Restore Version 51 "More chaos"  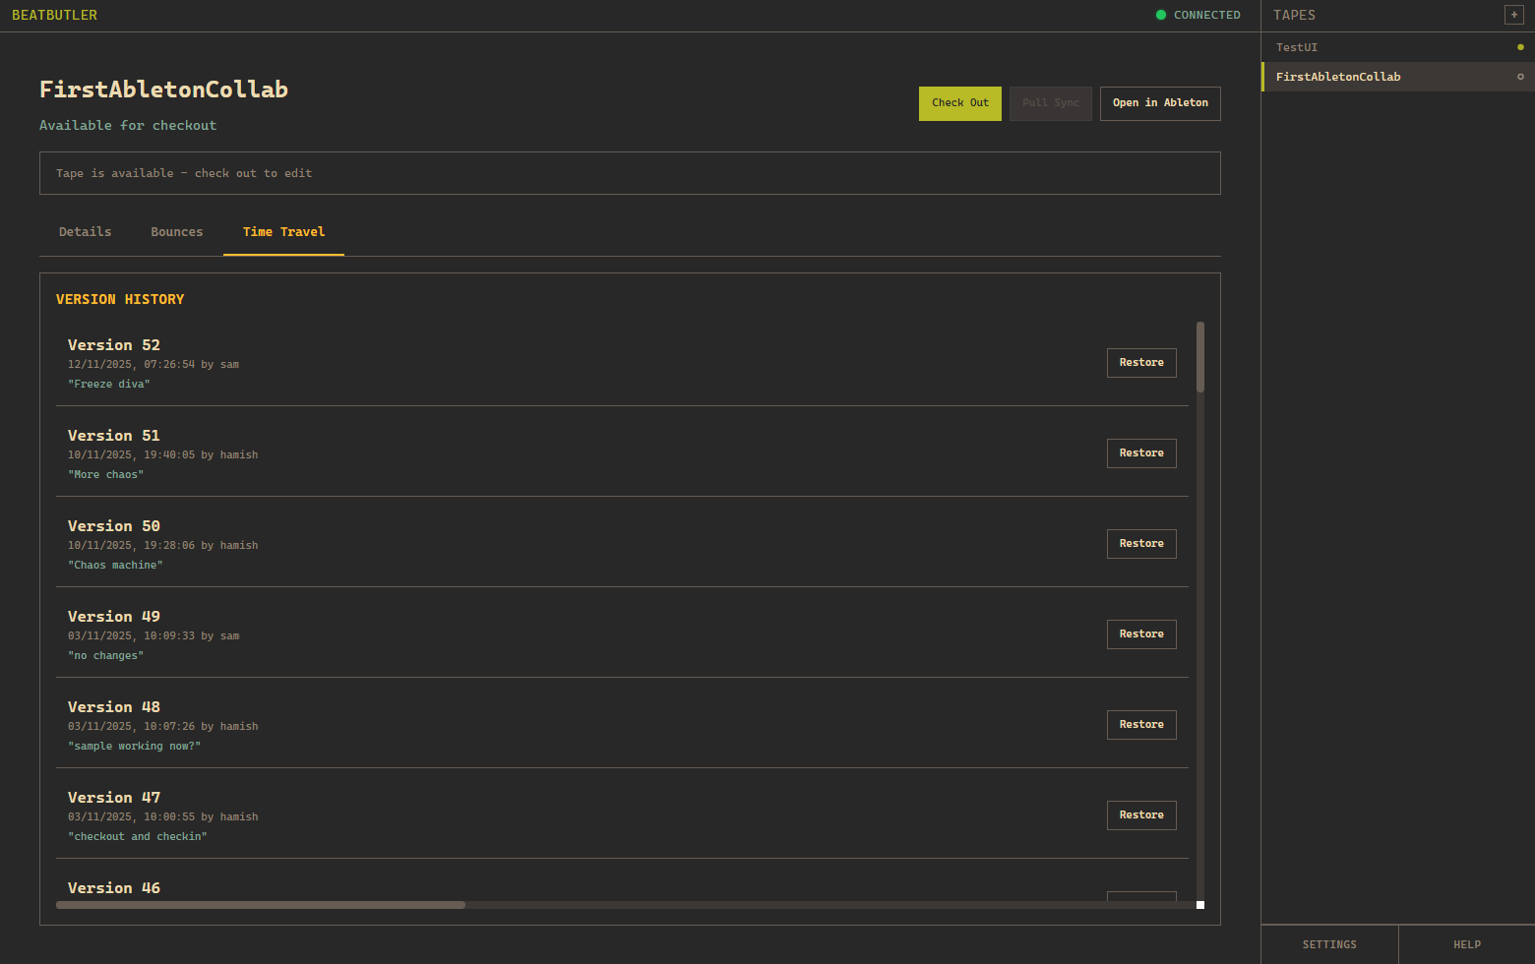click(1141, 453)
